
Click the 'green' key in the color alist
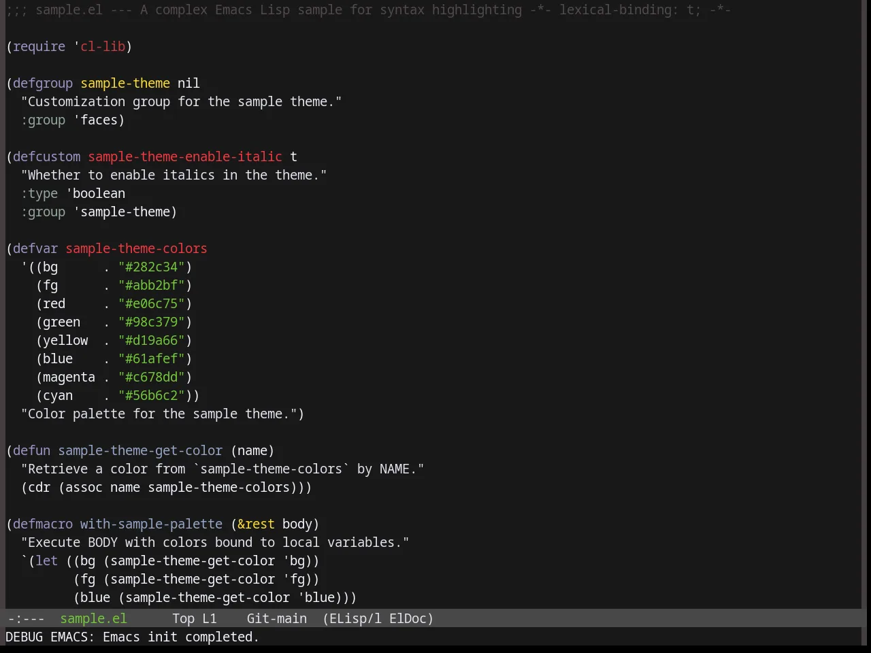click(61, 322)
